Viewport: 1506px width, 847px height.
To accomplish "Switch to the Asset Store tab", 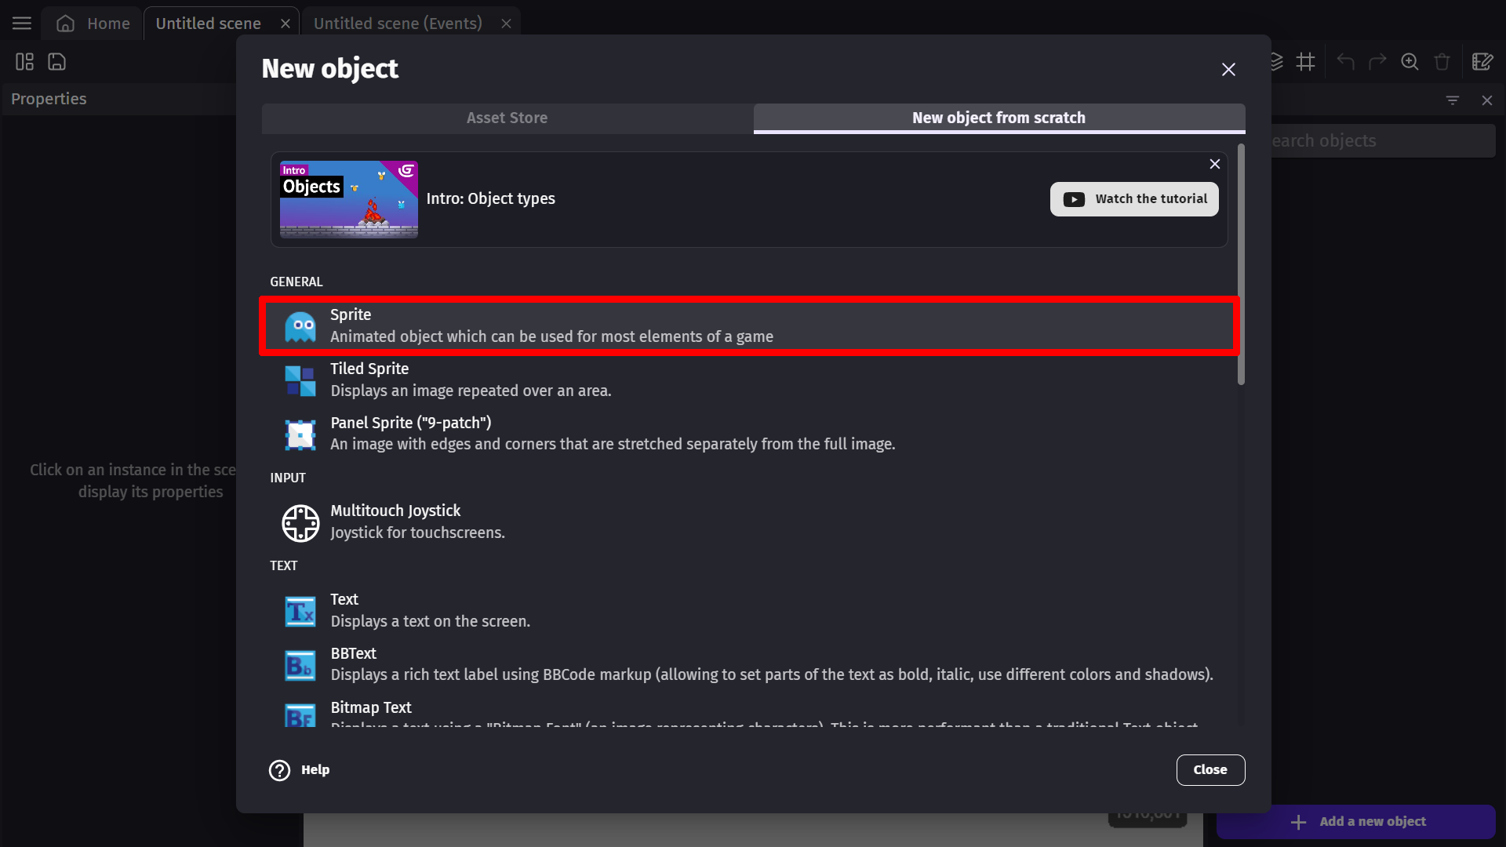I will (507, 118).
